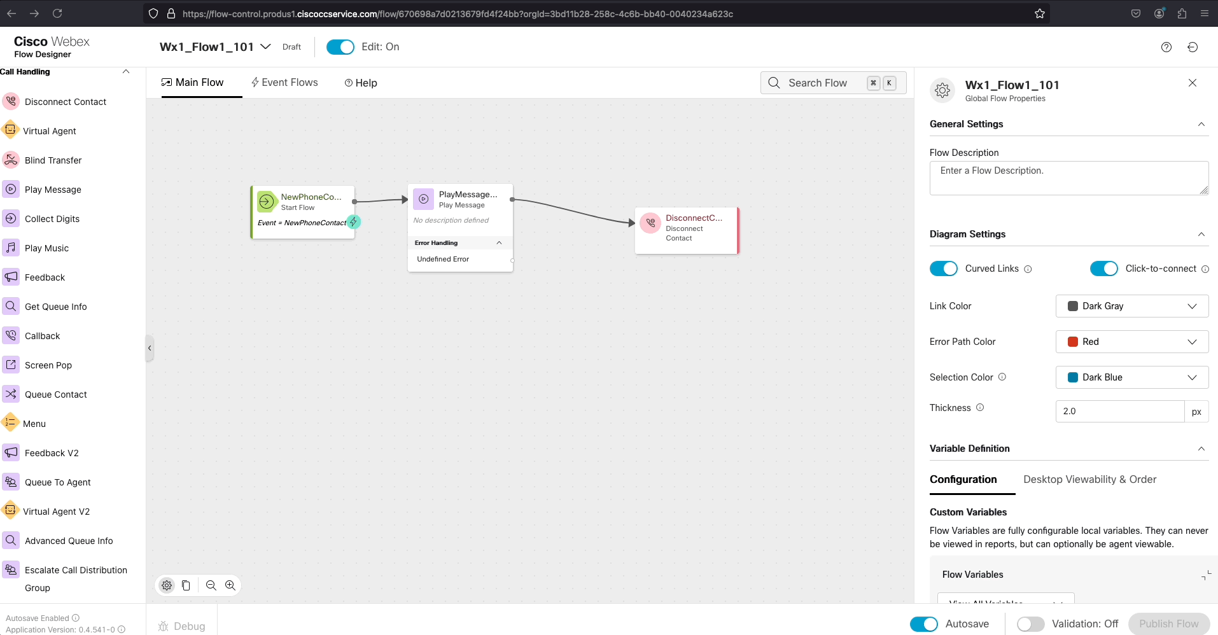This screenshot has width=1218, height=635.
Task: Click the help question mark icon in header
Action: click(1166, 47)
